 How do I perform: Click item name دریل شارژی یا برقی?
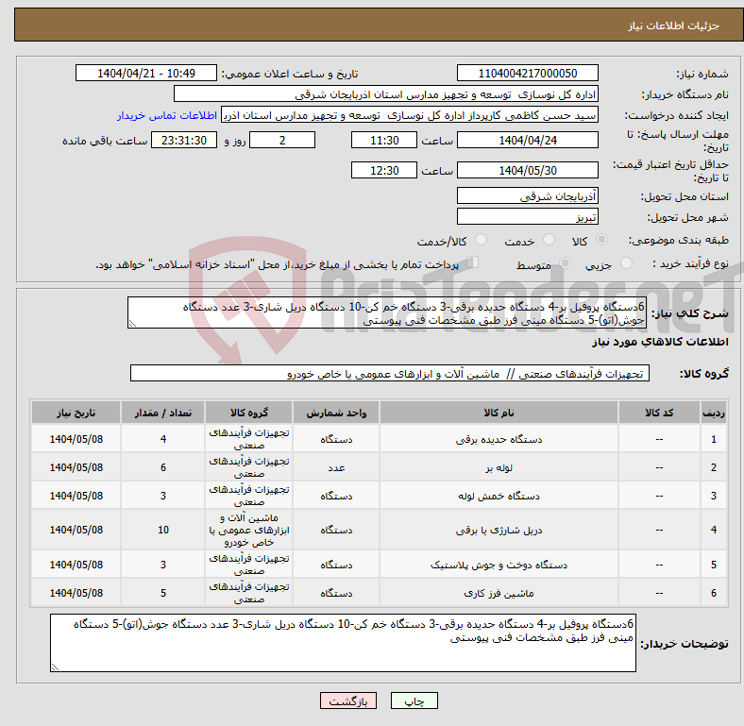tap(499, 530)
